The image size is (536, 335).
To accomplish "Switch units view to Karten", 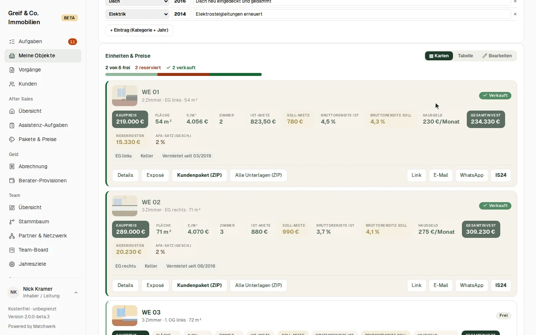I will point(439,56).
